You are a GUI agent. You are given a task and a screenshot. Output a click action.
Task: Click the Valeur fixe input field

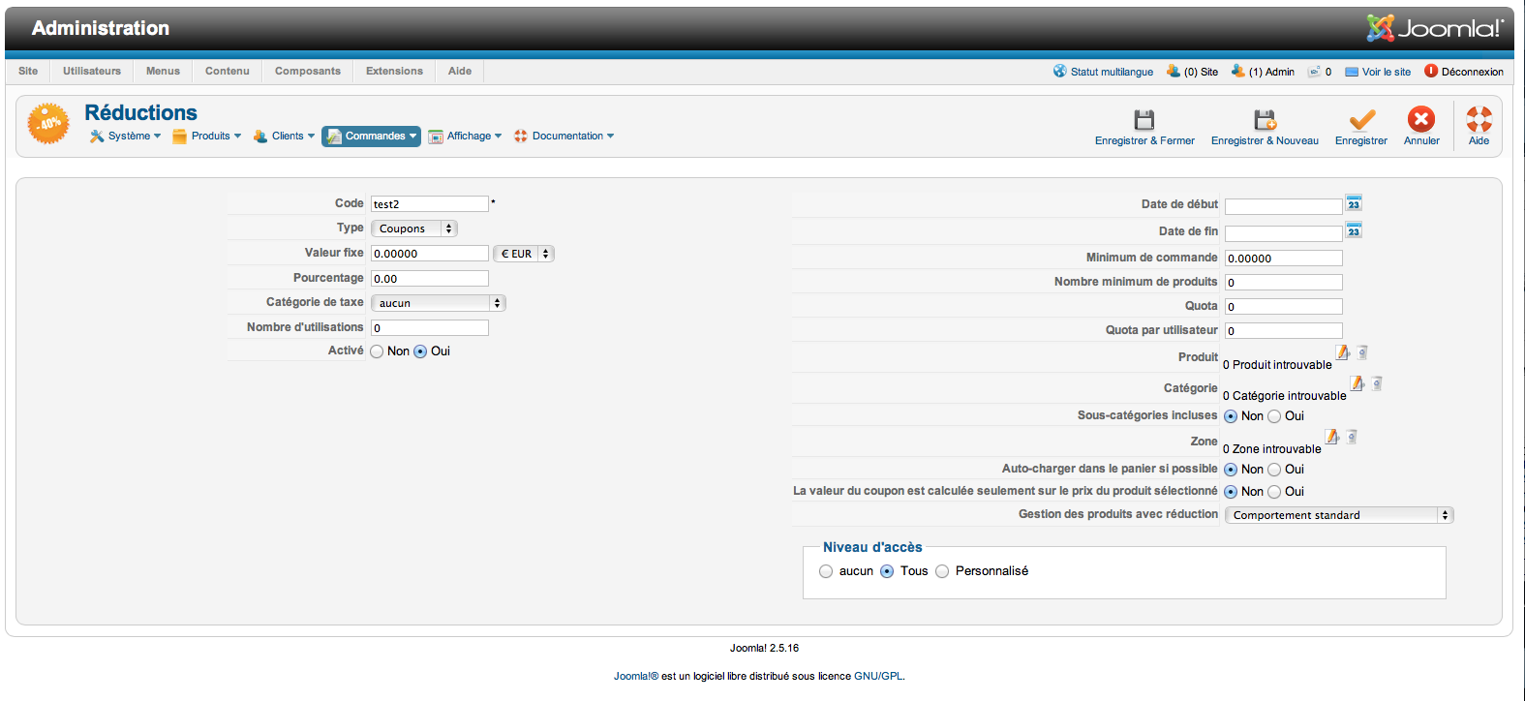[x=430, y=254]
